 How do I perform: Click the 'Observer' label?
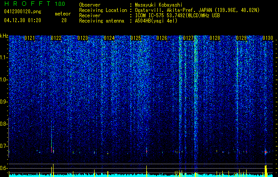click(x=90, y=5)
